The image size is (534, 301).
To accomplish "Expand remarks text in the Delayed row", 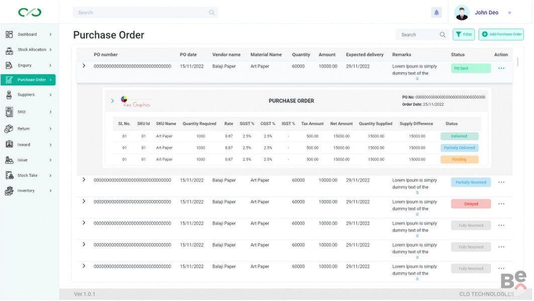I will (417, 214).
